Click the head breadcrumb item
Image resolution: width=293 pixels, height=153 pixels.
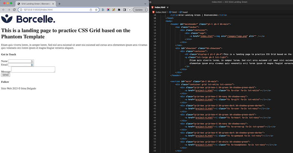coord(185,12)
